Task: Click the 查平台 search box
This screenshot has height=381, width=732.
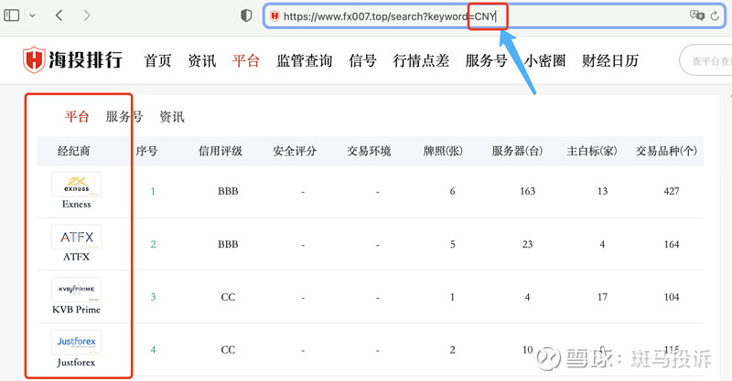Action: [705, 60]
